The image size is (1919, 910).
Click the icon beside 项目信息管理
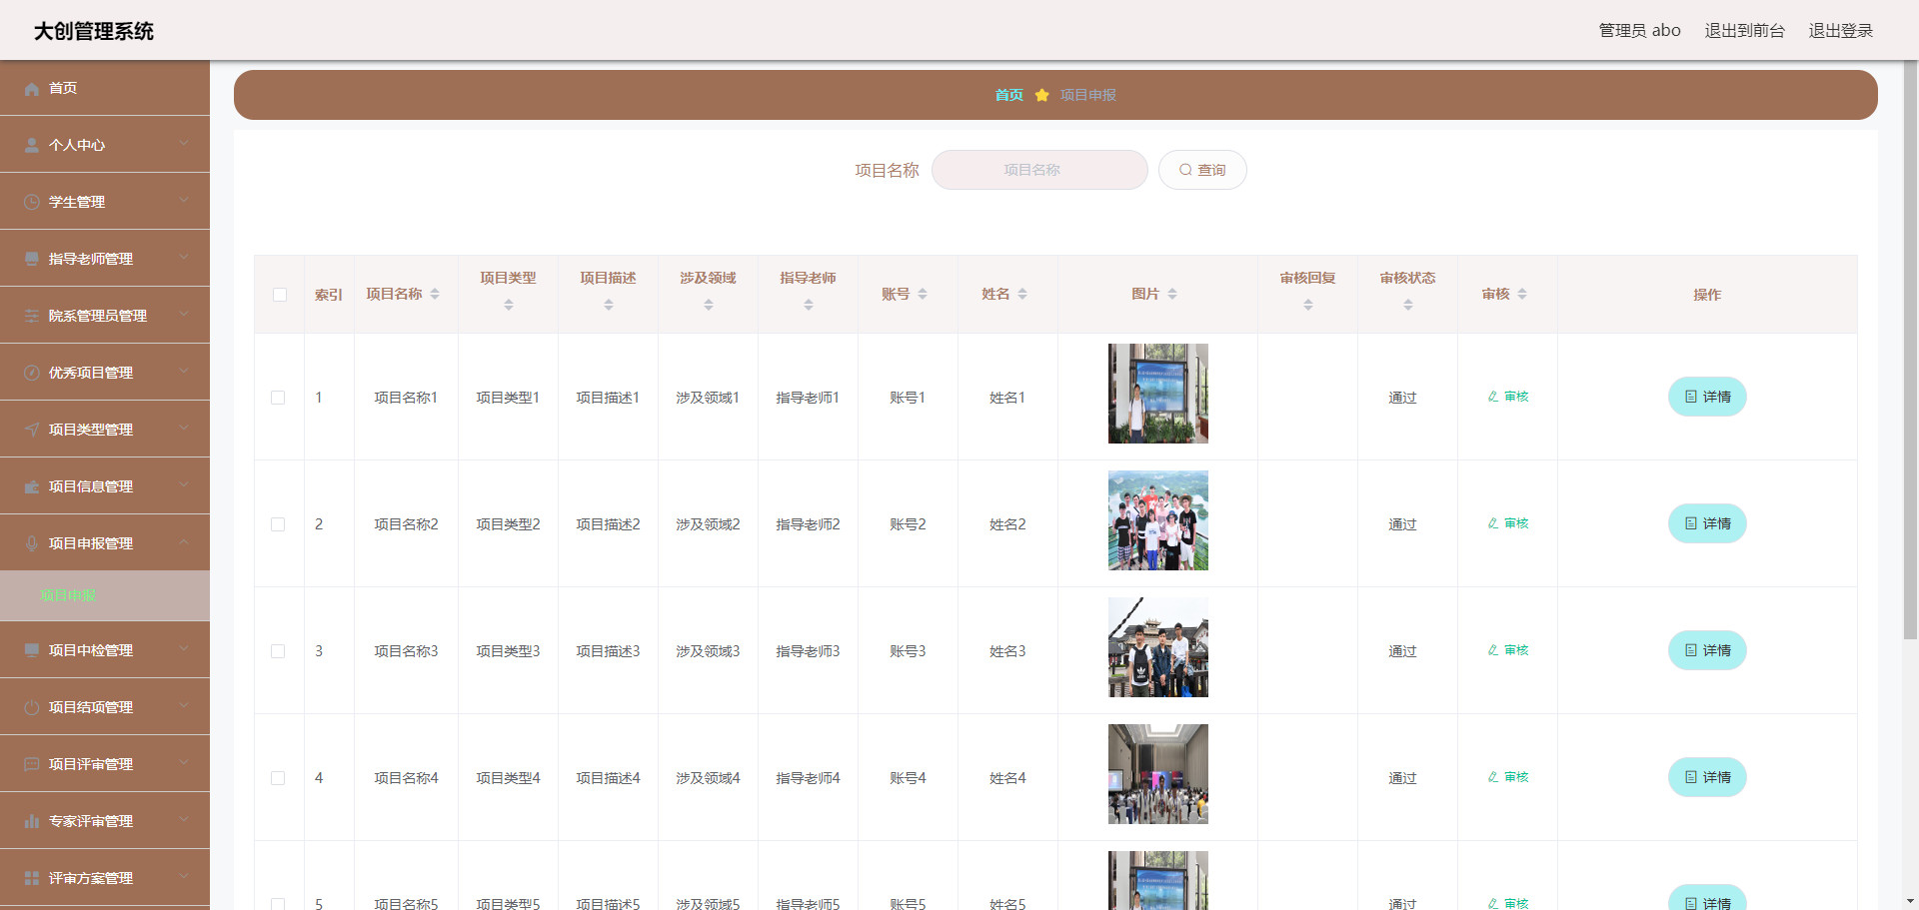click(x=32, y=487)
